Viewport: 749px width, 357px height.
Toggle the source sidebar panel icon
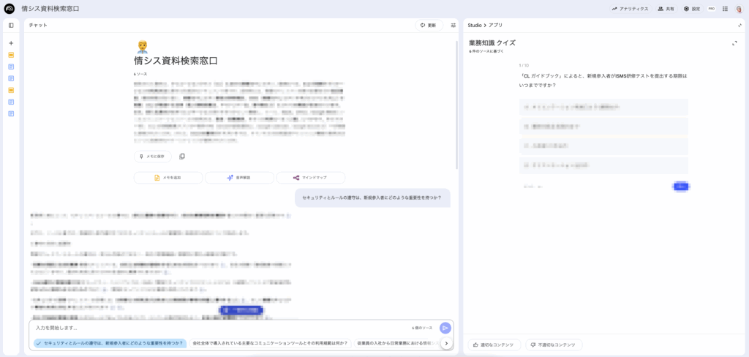pos(11,25)
